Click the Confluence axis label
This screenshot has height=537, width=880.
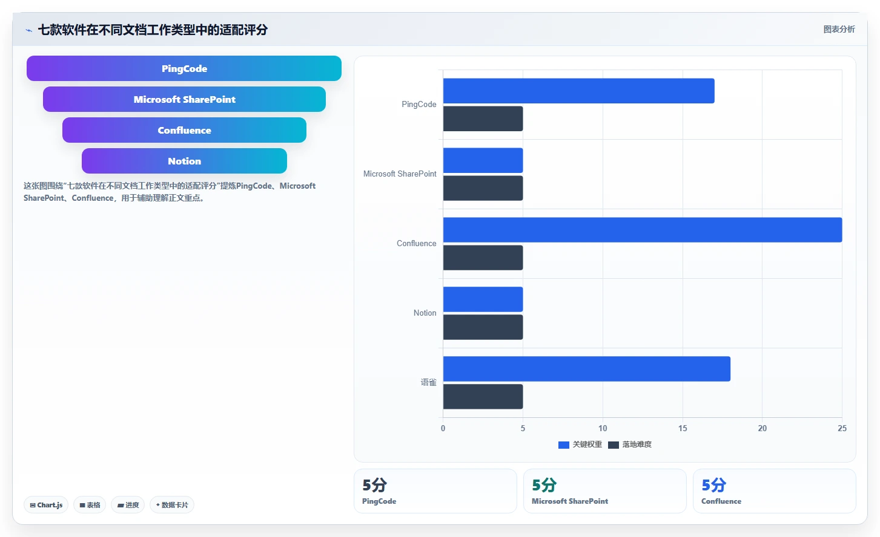point(416,243)
